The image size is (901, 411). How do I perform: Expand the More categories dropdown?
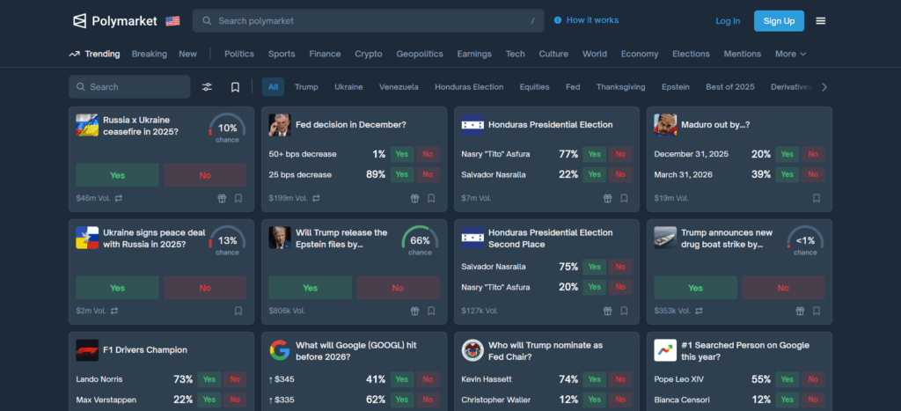tap(790, 54)
